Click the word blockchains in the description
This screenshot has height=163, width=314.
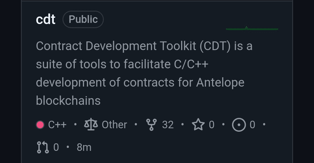click(68, 100)
